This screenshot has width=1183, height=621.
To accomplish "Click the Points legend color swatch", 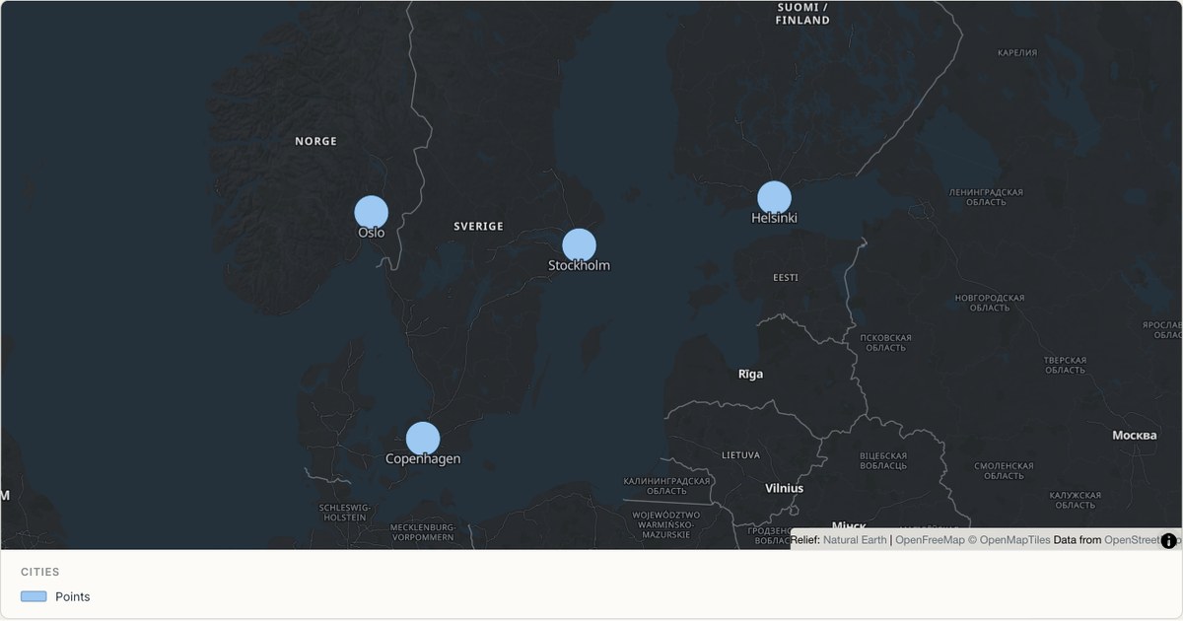I will pyautogui.click(x=34, y=596).
